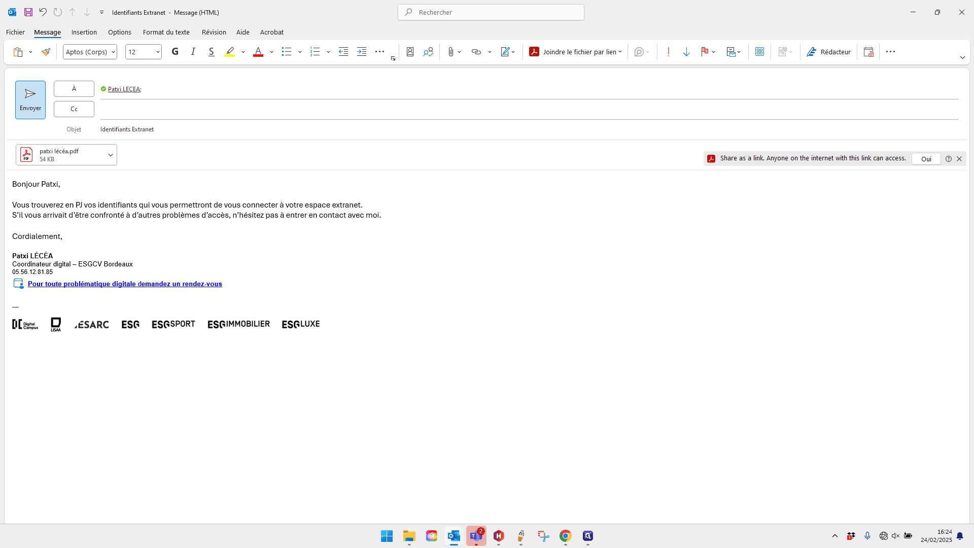Click the Rechercher search box
This screenshot has height=548, width=974.
pyautogui.click(x=491, y=12)
